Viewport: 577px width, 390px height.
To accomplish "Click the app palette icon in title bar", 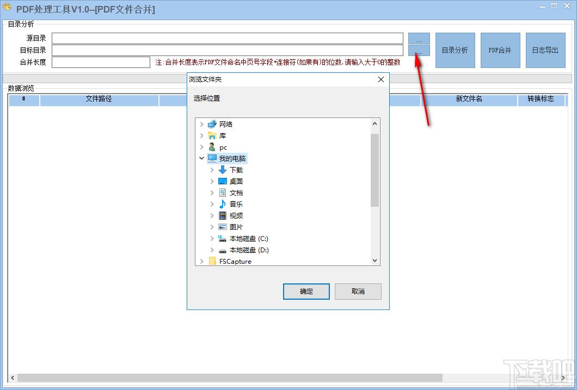I will pyautogui.click(x=7, y=8).
